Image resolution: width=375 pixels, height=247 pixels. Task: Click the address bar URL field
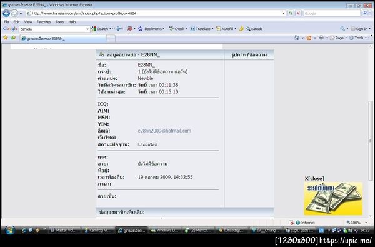point(153,13)
